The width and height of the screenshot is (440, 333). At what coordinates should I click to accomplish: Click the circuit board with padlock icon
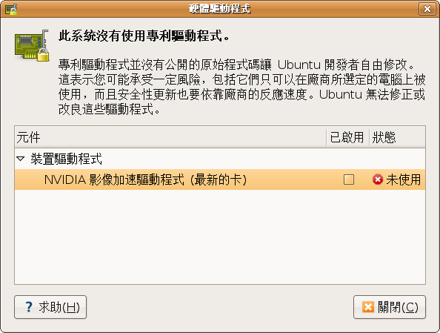tap(32, 46)
